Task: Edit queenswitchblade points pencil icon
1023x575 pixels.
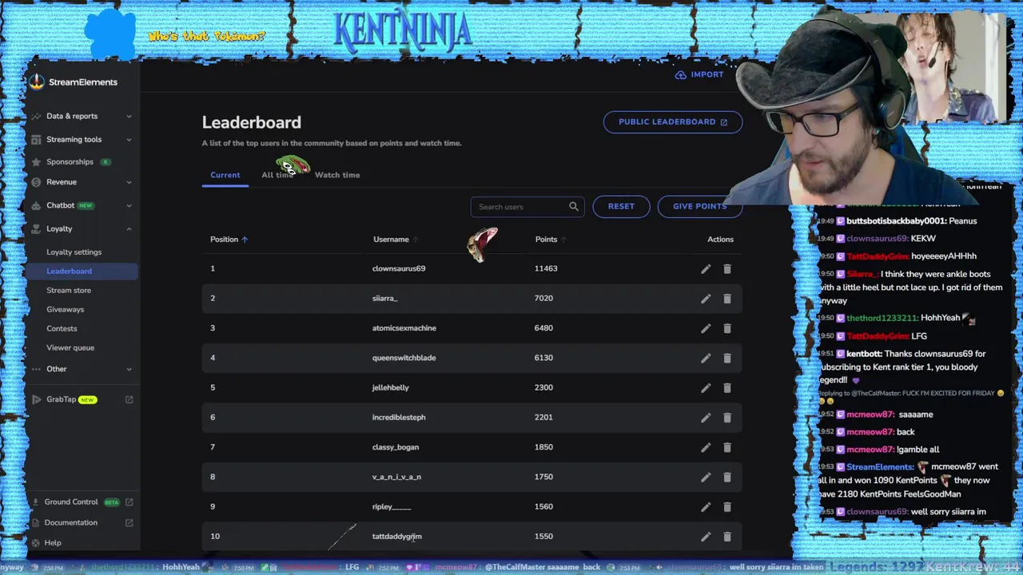Action: [706, 359]
